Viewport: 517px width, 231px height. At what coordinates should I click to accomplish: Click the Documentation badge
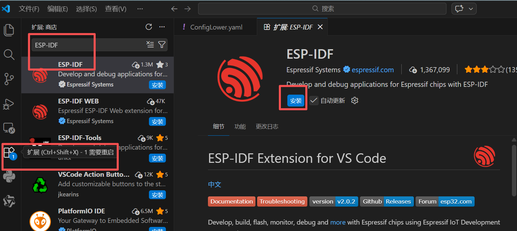(231, 201)
